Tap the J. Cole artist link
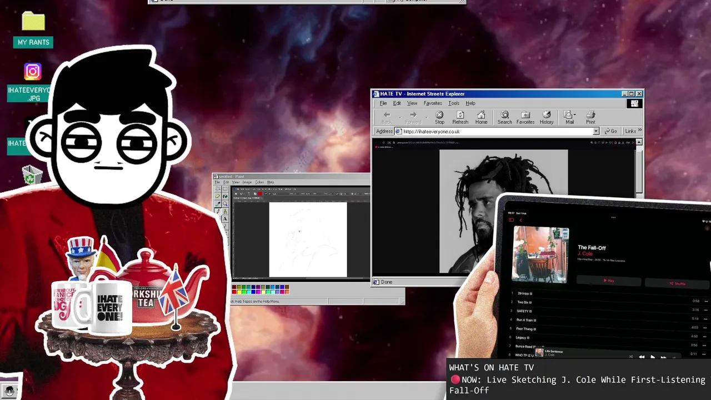 (585, 253)
